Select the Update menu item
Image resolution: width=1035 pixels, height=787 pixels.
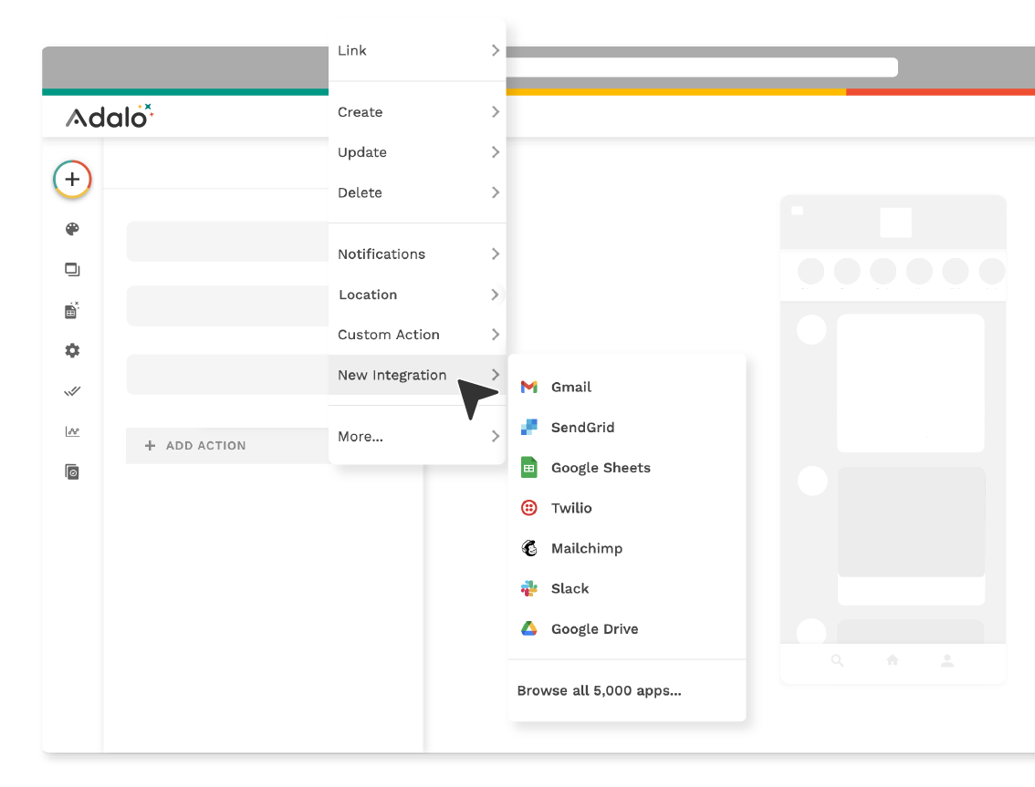(417, 151)
